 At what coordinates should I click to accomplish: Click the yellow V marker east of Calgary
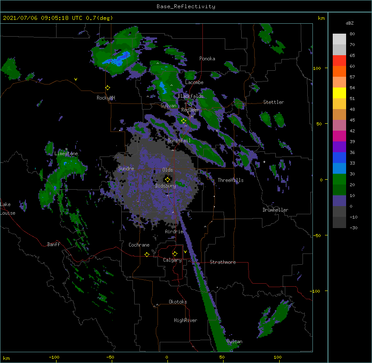coord(185,252)
